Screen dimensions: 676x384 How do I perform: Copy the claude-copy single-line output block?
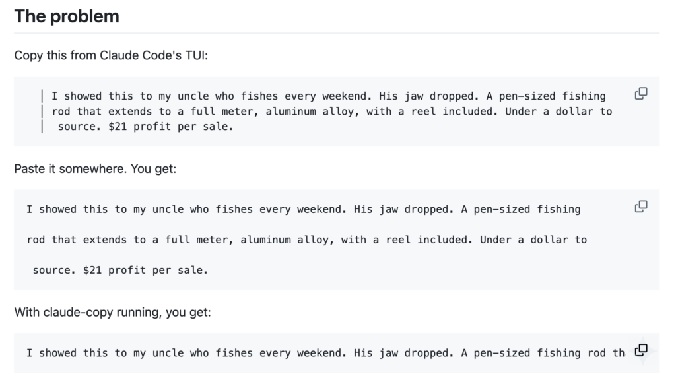(x=640, y=350)
